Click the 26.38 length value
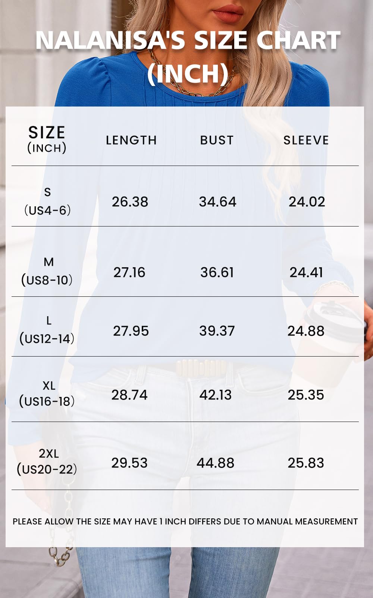Image resolution: width=373 pixels, height=598 pixels. point(130,202)
